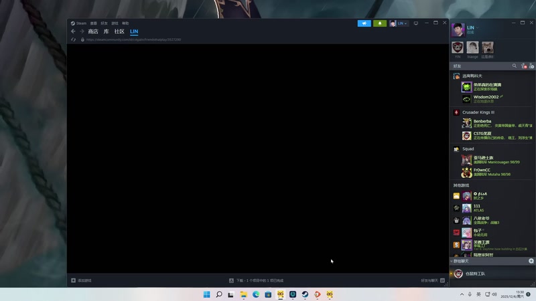The height and width of the screenshot is (301, 536).
Task: Open the green notifications bell
Action: (x=380, y=23)
